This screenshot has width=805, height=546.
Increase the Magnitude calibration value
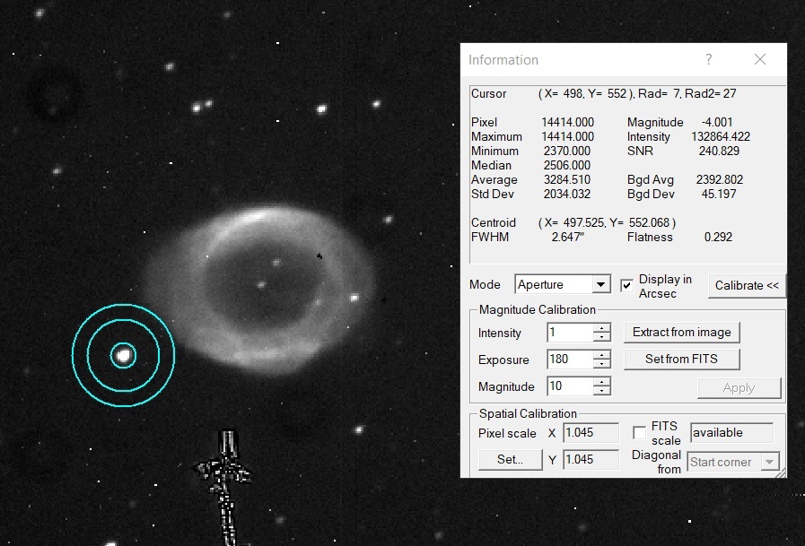point(601,382)
